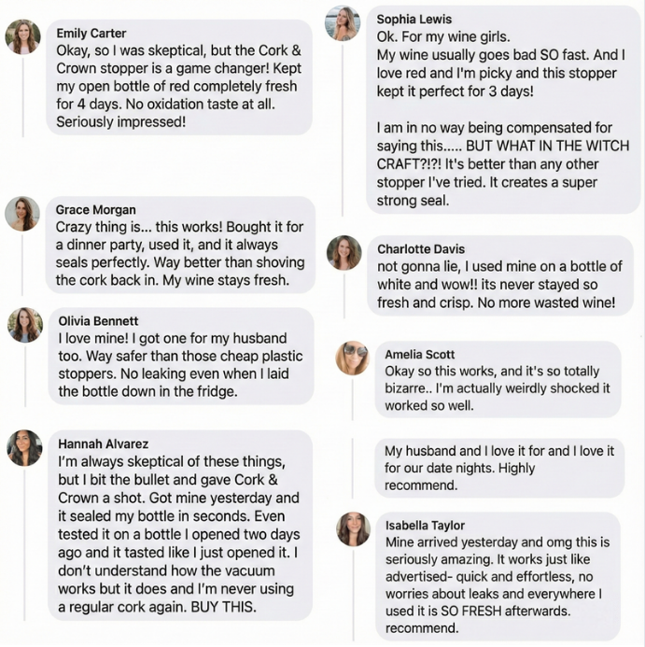Viewport: 645px width, 647px height.
Task: Open Charlotte Davis's profile avatar
Action: tap(344, 253)
